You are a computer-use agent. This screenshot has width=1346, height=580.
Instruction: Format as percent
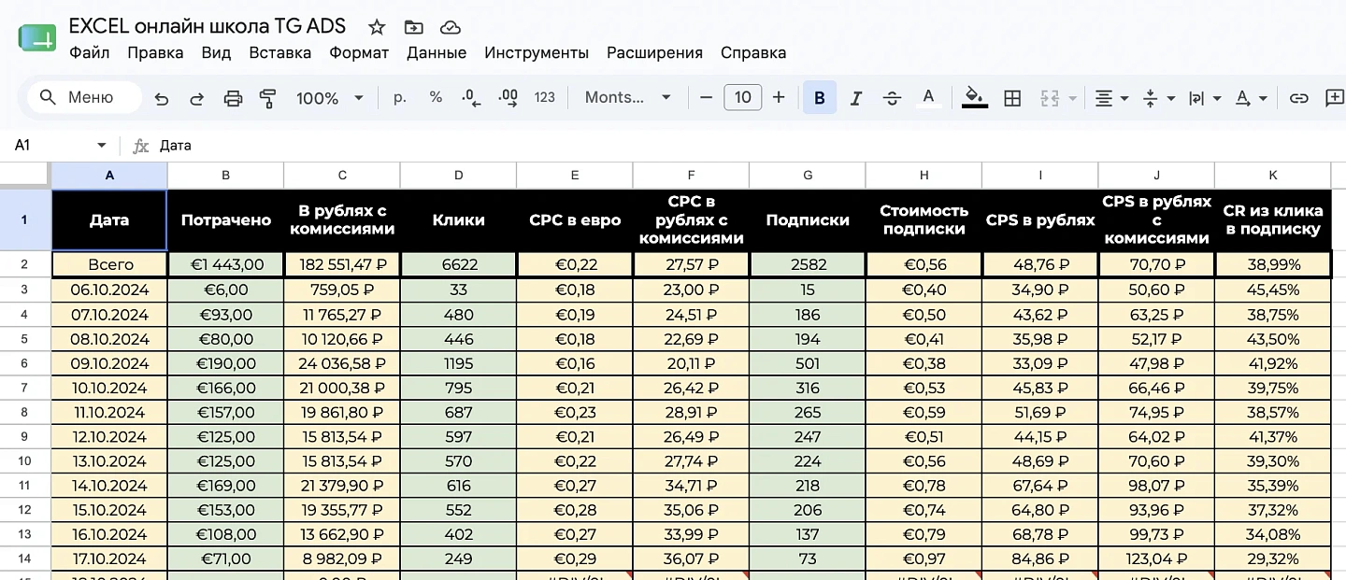tap(436, 97)
